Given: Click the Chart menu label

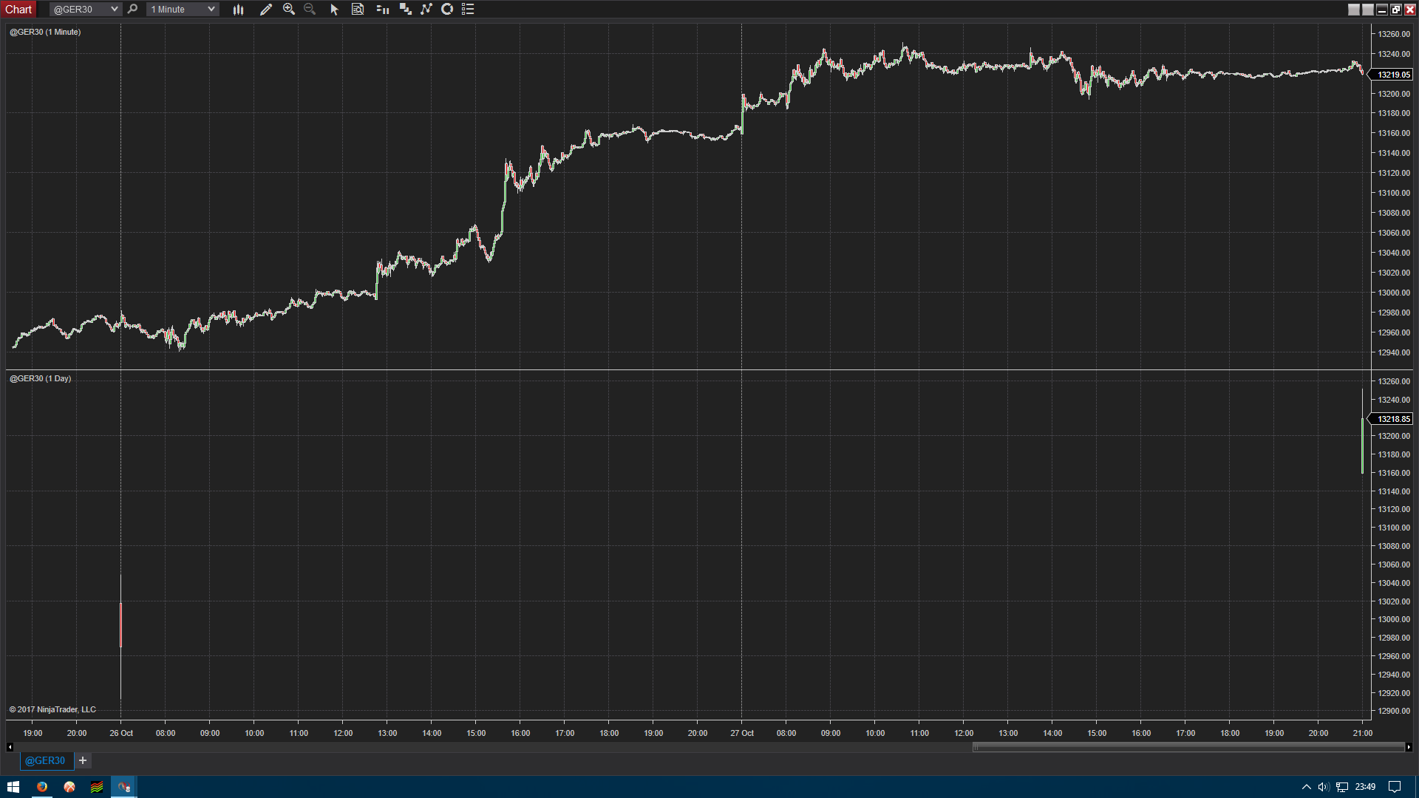Looking at the screenshot, I should pyautogui.click(x=18, y=10).
